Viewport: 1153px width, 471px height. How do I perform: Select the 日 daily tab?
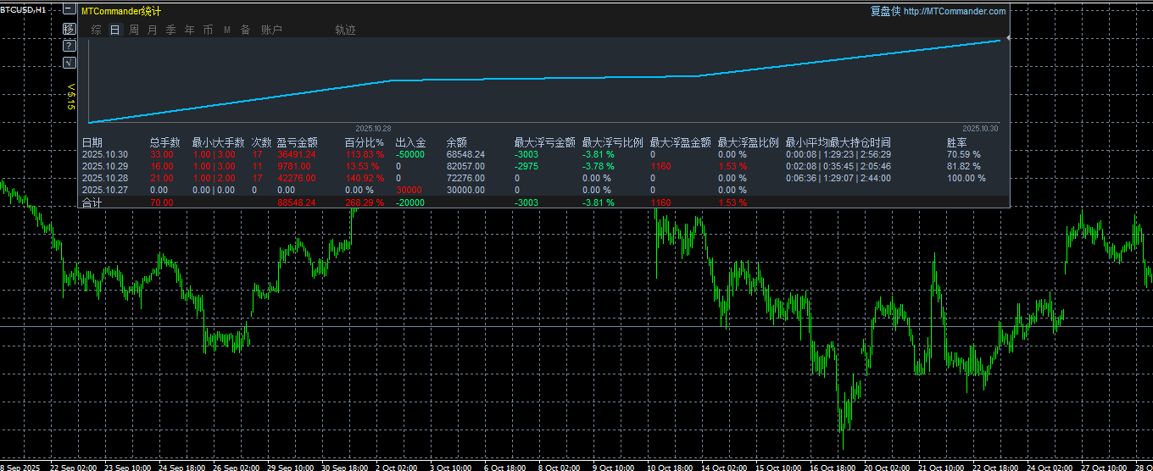(x=114, y=30)
